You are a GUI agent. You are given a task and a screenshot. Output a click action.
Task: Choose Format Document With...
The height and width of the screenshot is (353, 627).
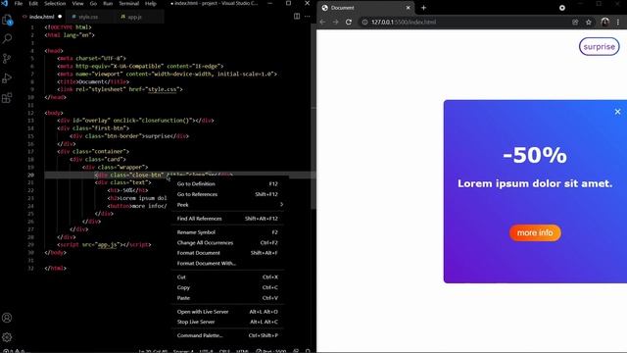pyautogui.click(x=227, y=264)
